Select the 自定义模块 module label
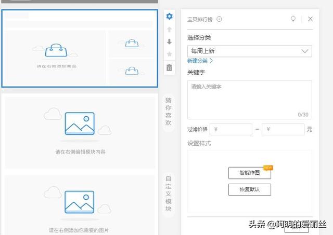333x235 pixels. 168,193
